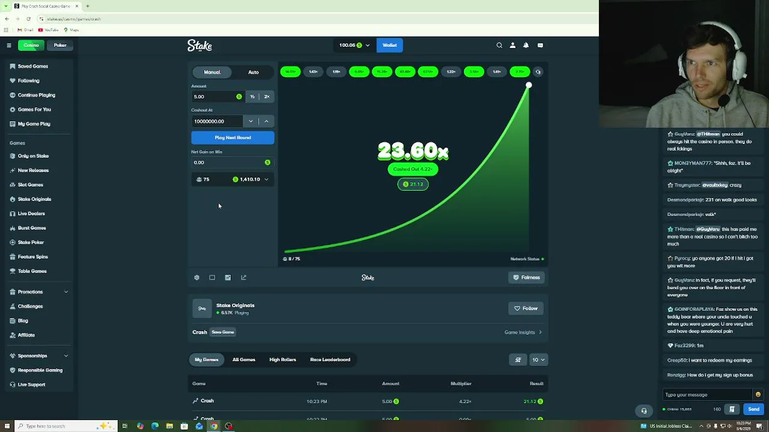This screenshot has height=432, width=769.
Task: Click the Wallet button
Action: (x=389, y=45)
